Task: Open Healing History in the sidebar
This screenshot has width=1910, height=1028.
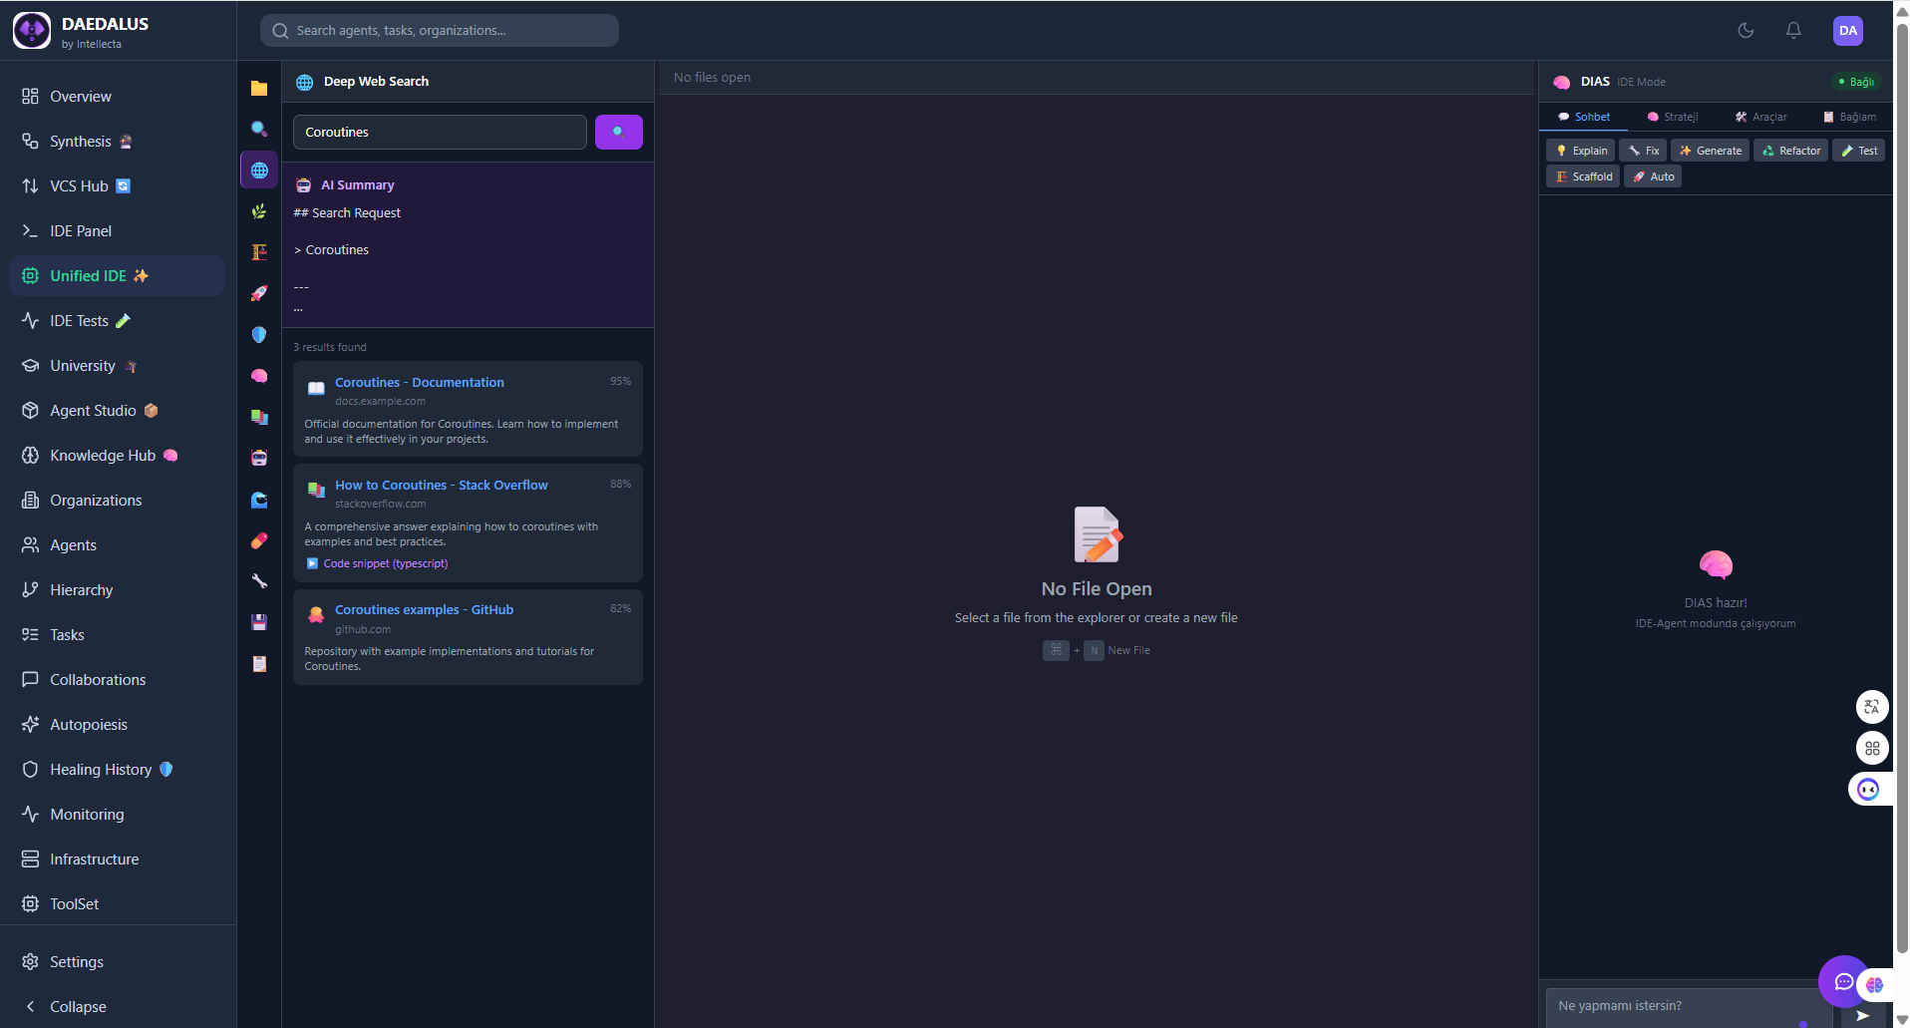Action: pos(118,769)
